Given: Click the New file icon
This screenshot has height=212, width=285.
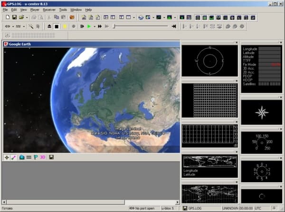Looking at the screenshot, I should [7, 18].
